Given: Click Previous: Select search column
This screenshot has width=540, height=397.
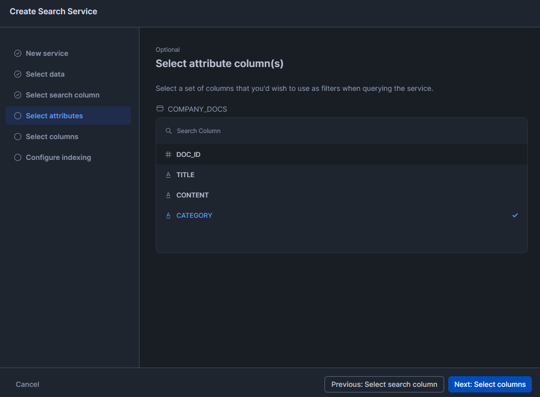Looking at the screenshot, I should (x=384, y=384).
